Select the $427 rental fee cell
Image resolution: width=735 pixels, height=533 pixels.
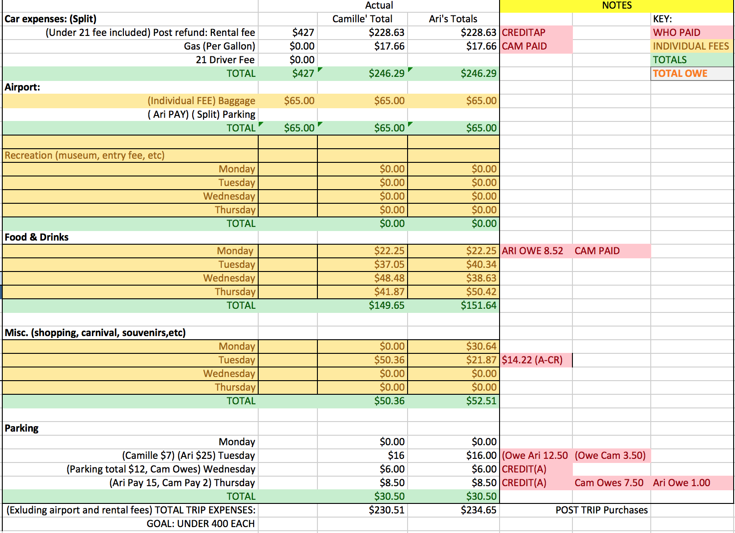tap(288, 33)
